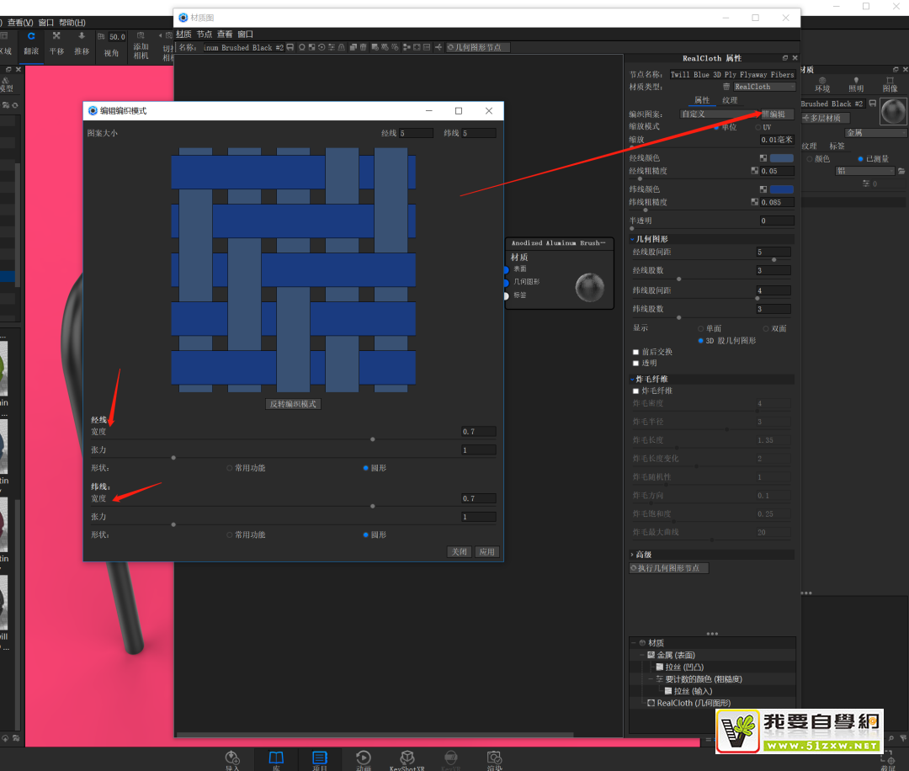The width and height of the screenshot is (909, 771).
Task: Click the Render (渲染) icon
Action: coord(495,758)
